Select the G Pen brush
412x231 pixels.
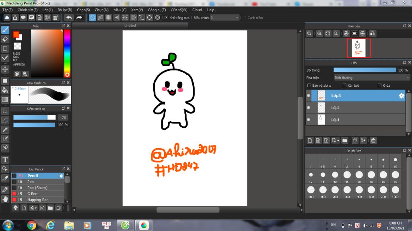(38, 194)
